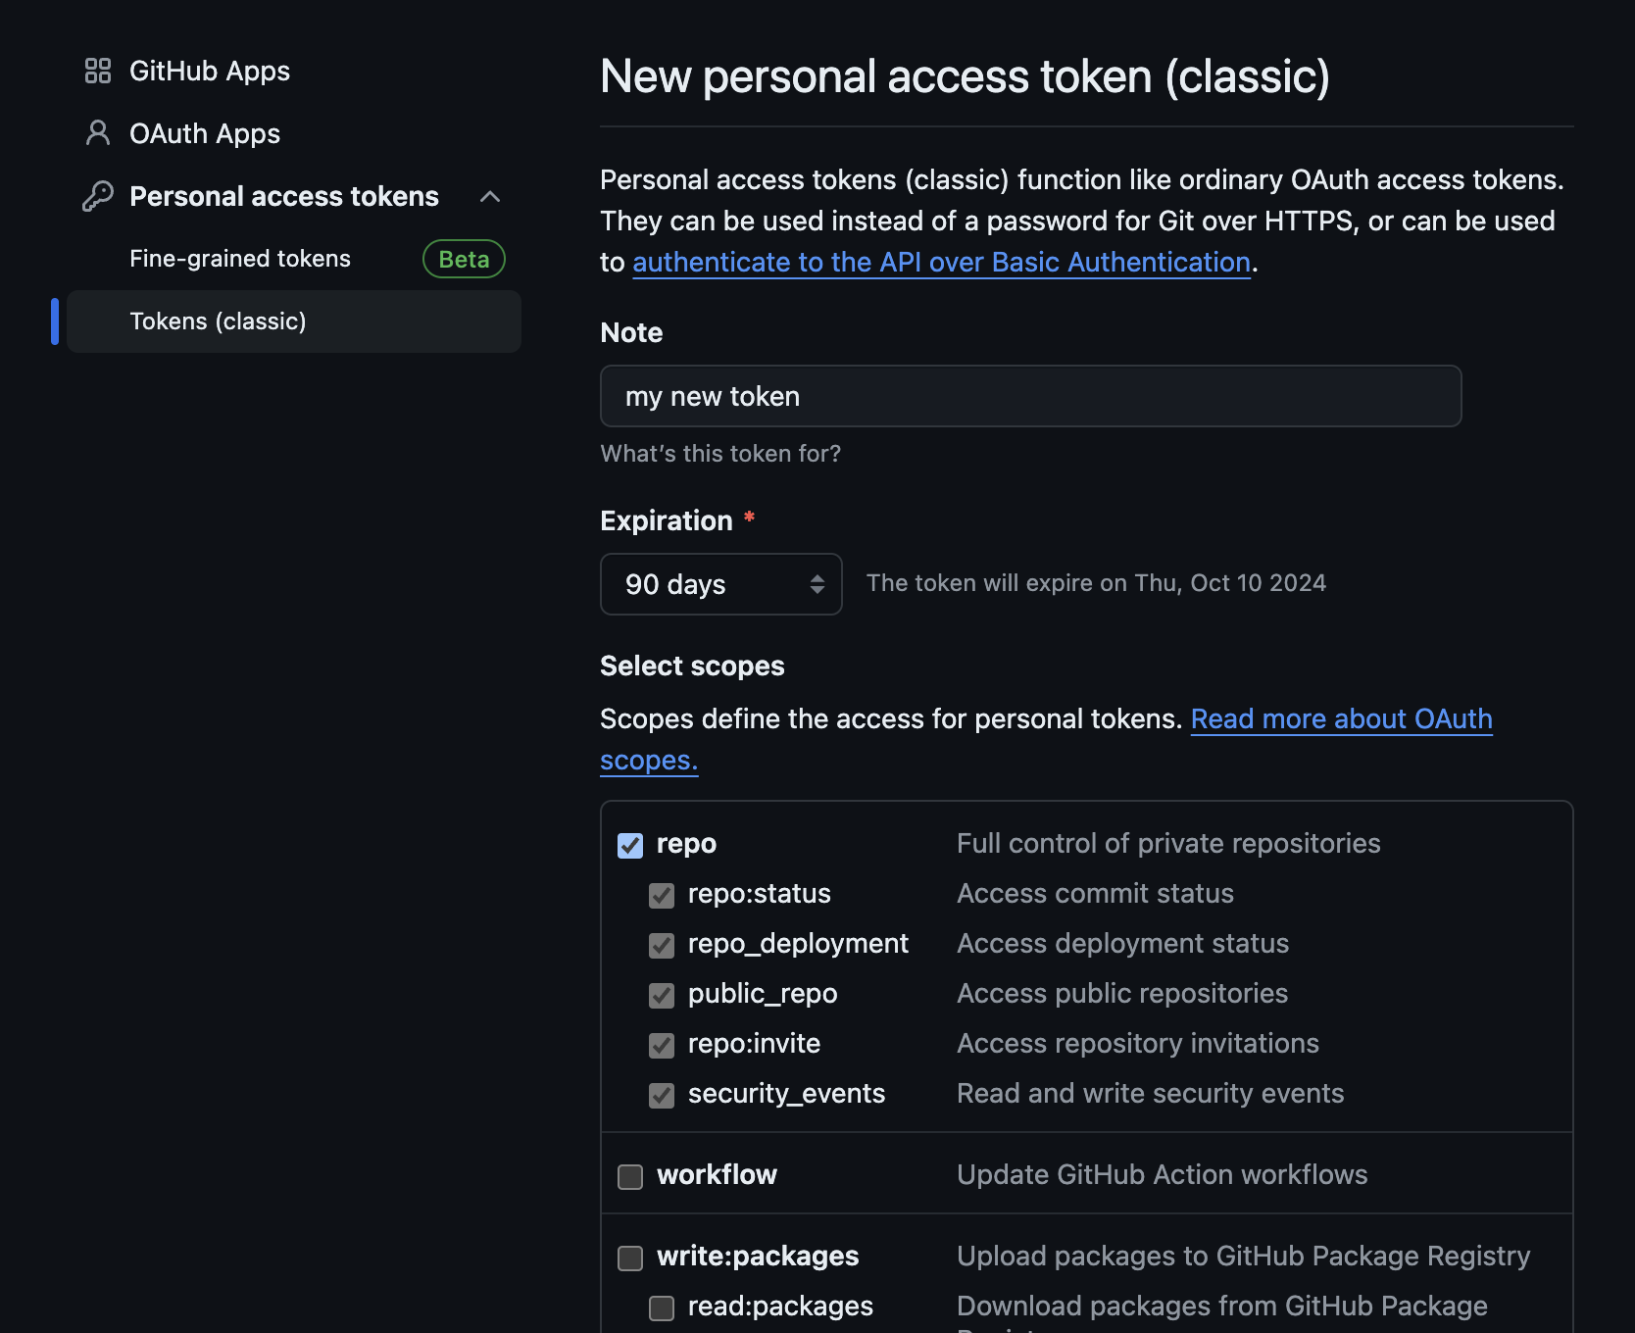Click the GitHub Apps grid icon
The width and height of the screenshot is (1635, 1333).
point(98,71)
